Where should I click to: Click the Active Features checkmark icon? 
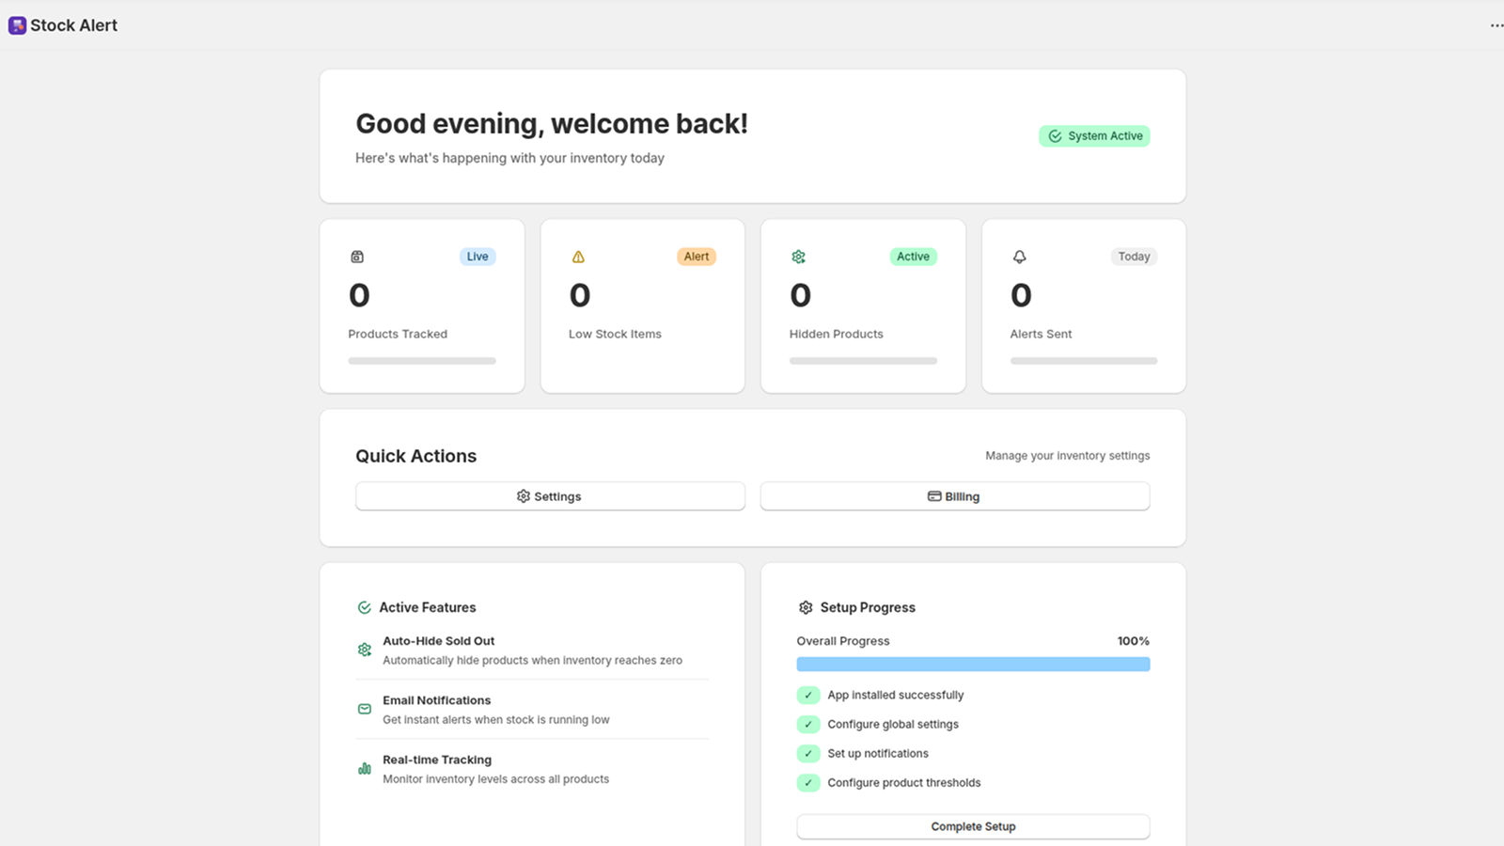point(364,607)
